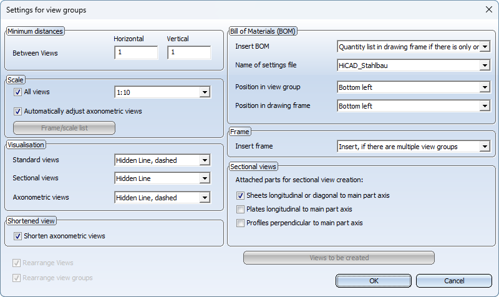
Task: Toggle the All views checkbox
Action: pyautogui.click(x=17, y=92)
